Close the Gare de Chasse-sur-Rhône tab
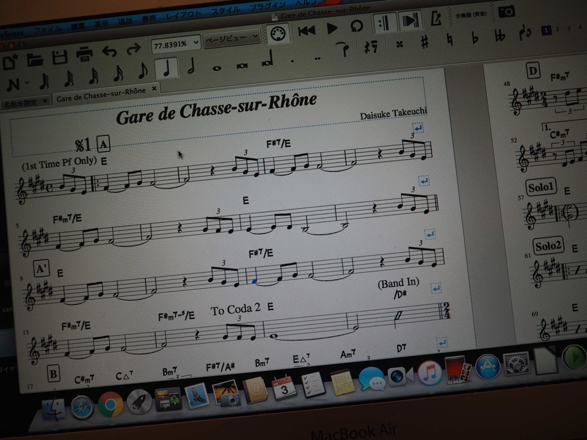Screen dimensions: 587x440 154,89
